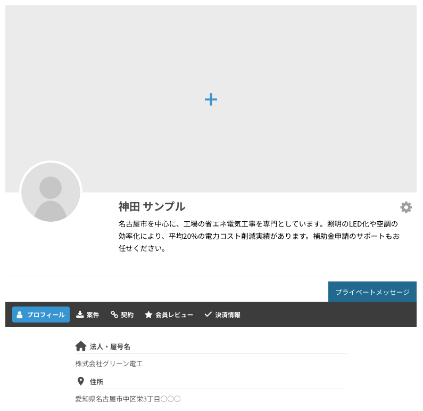Click the profile description paragraph text
Image resolution: width=423 pixels, height=411 pixels.
coord(258,236)
